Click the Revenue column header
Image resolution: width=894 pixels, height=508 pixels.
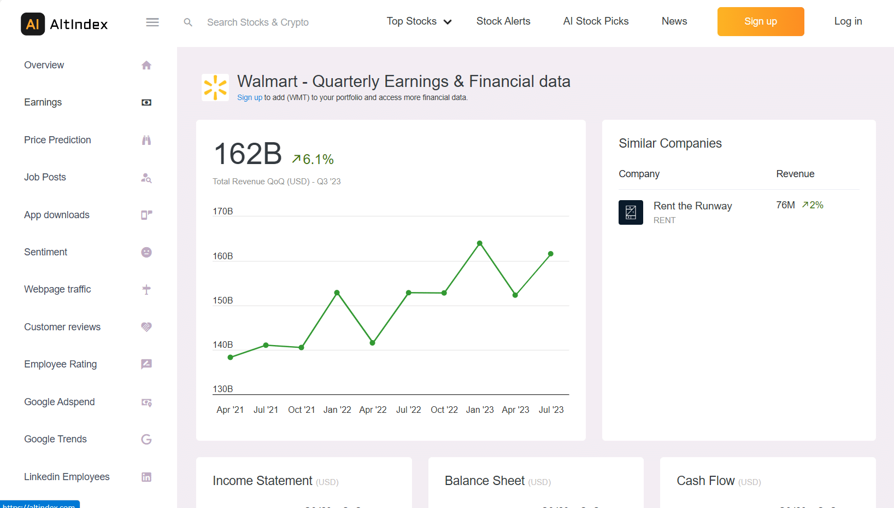point(795,174)
